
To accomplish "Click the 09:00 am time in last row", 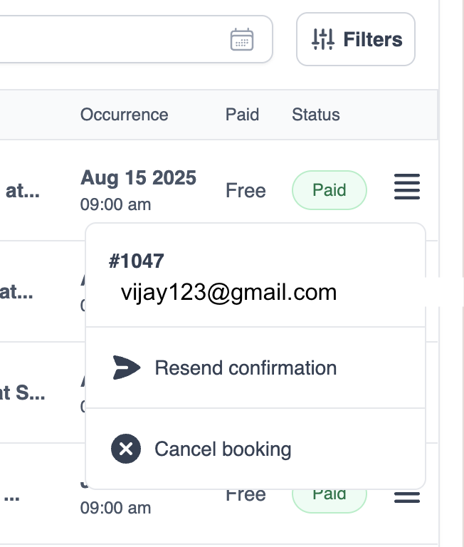I will pos(115,508).
